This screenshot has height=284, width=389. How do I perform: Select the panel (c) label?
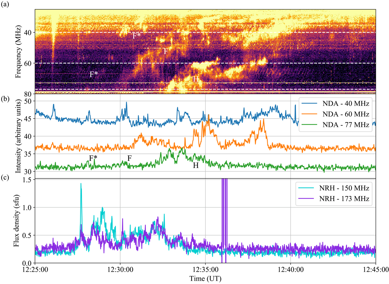point(5,181)
